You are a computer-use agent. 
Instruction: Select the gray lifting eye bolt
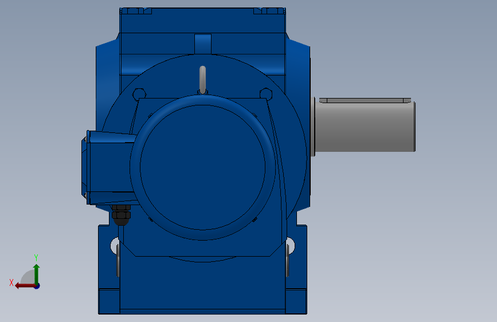pyautogui.click(x=202, y=80)
